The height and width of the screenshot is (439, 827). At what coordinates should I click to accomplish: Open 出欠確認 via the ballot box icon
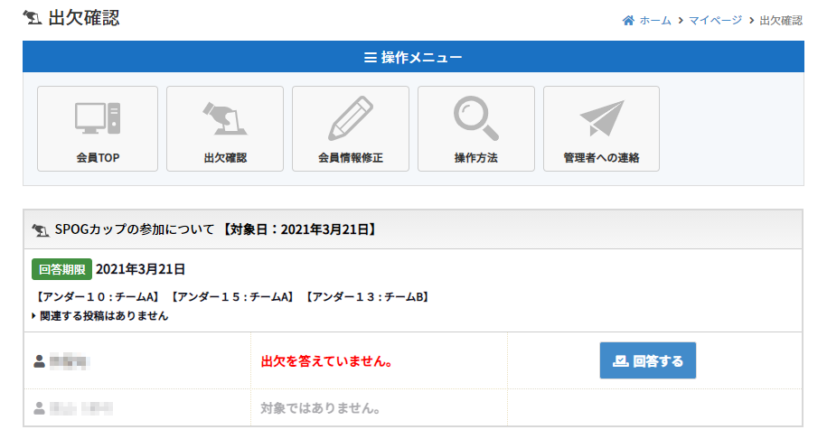[x=224, y=118]
